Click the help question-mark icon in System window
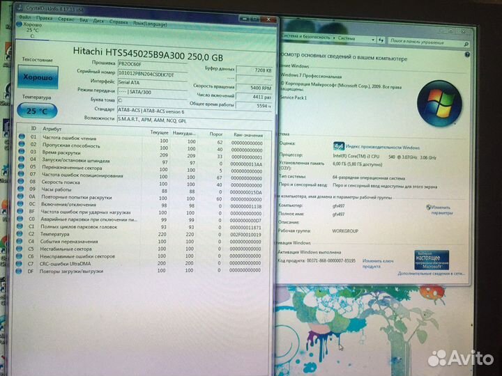Screen dimensions: 502x376 click(467, 55)
